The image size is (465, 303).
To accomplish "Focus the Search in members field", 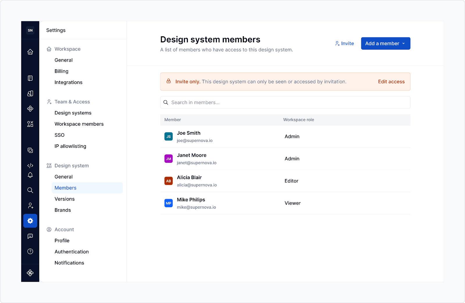I will tap(285, 102).
